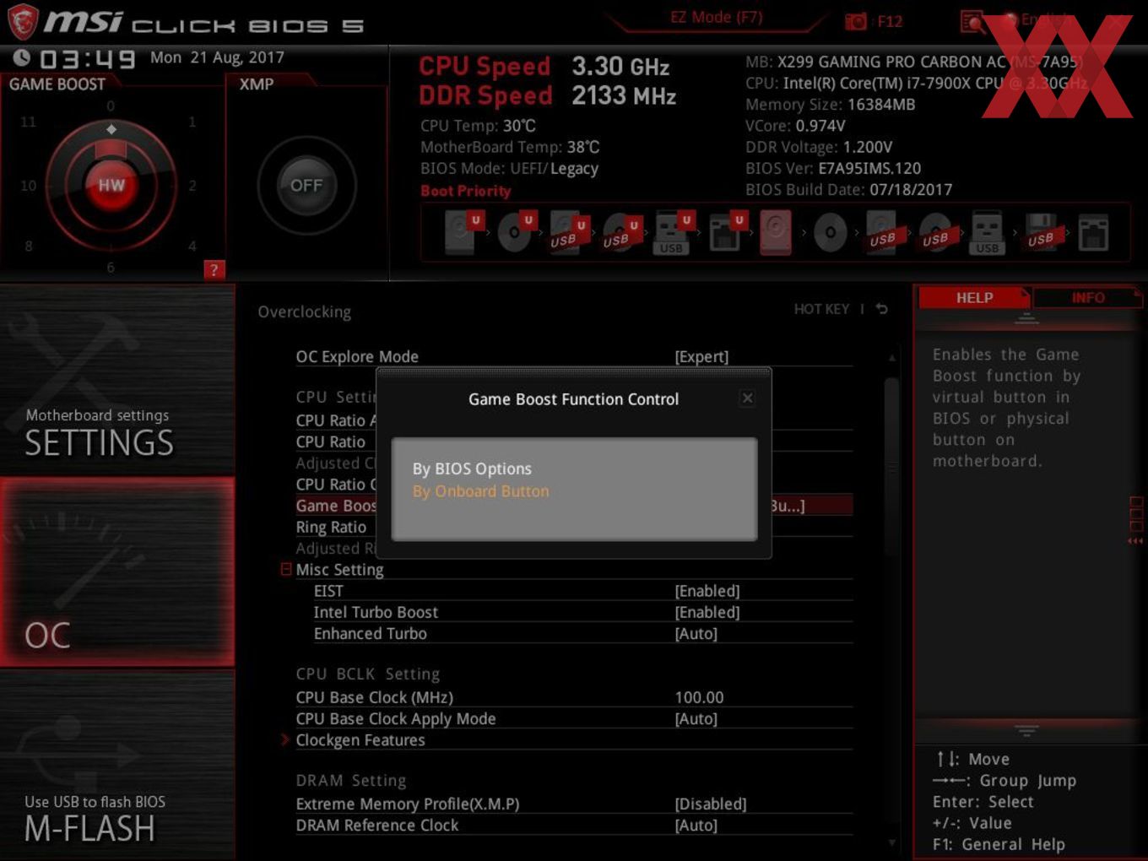Image resolution: width=1148 pixels, height=861 pixels.
Task: Click the scroll-down arrow of the settings list
Action: (x=892, y=842)
